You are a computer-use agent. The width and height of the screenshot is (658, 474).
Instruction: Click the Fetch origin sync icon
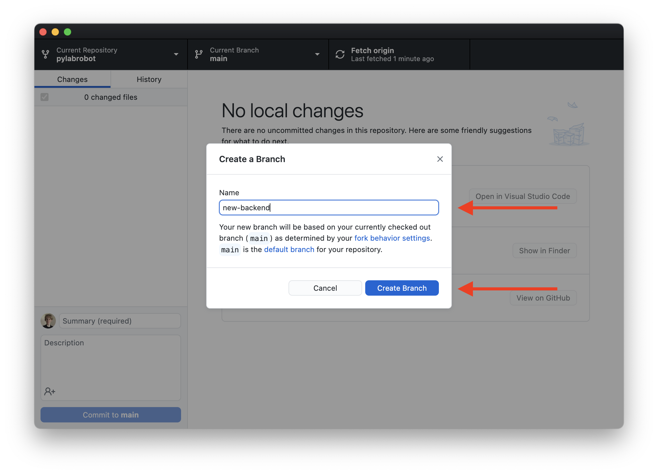pyautogui.click(x=340, y=54)
